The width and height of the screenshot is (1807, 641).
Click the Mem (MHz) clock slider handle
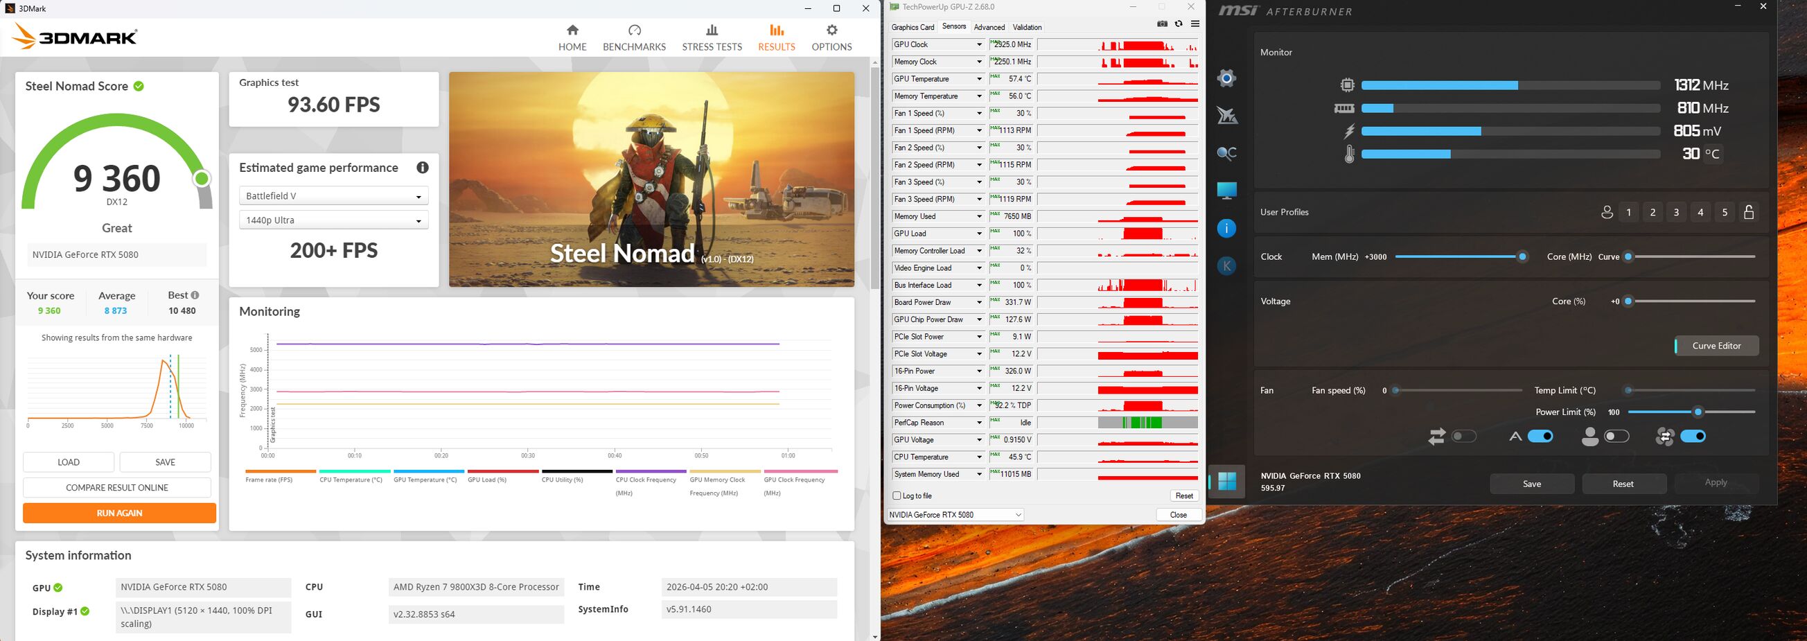pos(1522,256)
